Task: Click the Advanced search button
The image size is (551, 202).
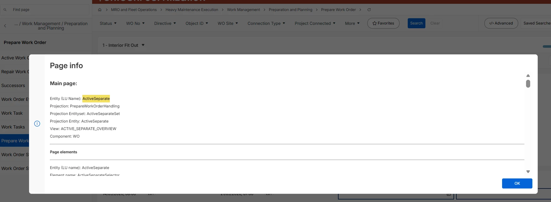Action: 501,23
